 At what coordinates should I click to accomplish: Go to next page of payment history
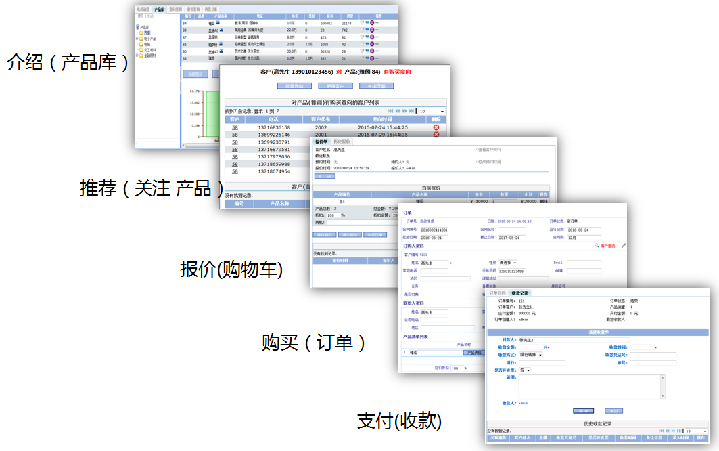tap(674, 431)
